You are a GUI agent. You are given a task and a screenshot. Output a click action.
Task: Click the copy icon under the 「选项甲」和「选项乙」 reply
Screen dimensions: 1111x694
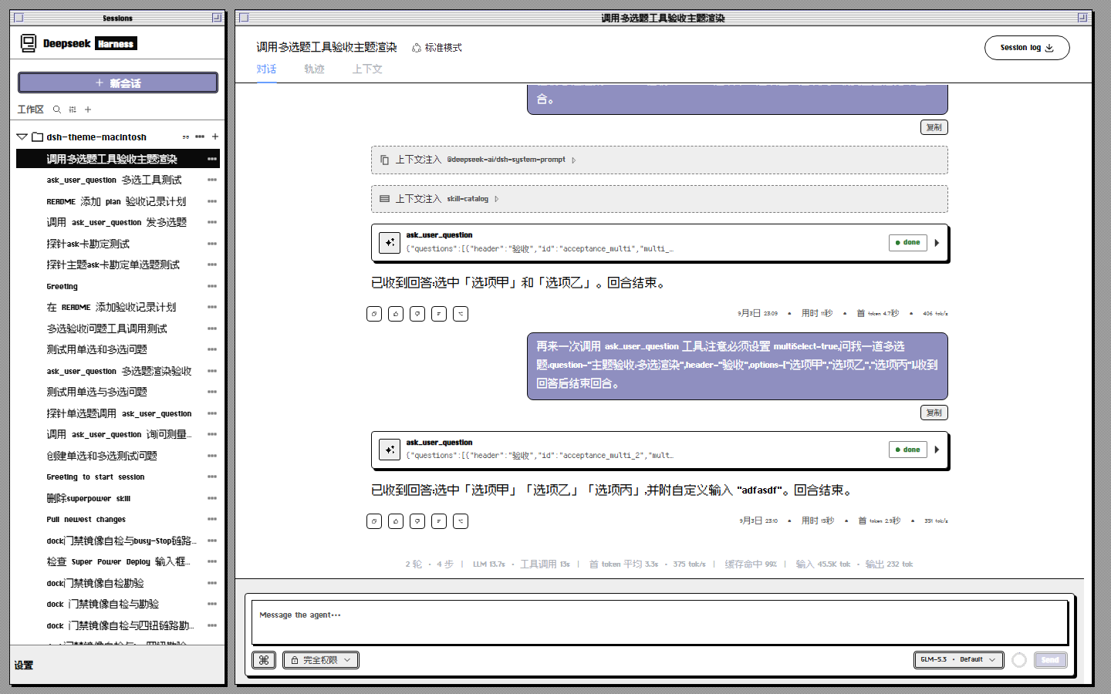[x=374, y=314]
